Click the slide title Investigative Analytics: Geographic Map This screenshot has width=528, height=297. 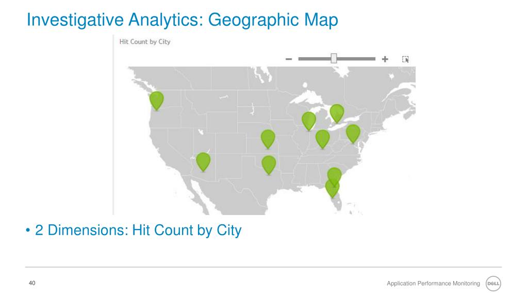pos(182,20)
